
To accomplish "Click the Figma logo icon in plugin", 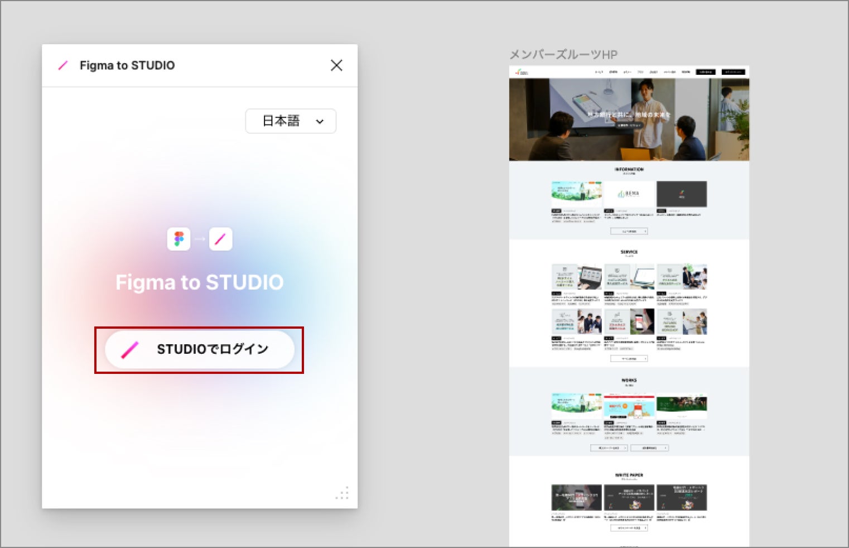I will tap(179, 239).
